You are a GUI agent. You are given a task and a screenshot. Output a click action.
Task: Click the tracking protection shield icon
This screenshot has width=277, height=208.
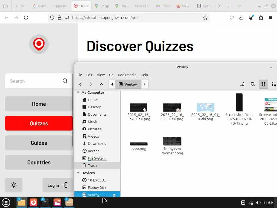(52, 18)
